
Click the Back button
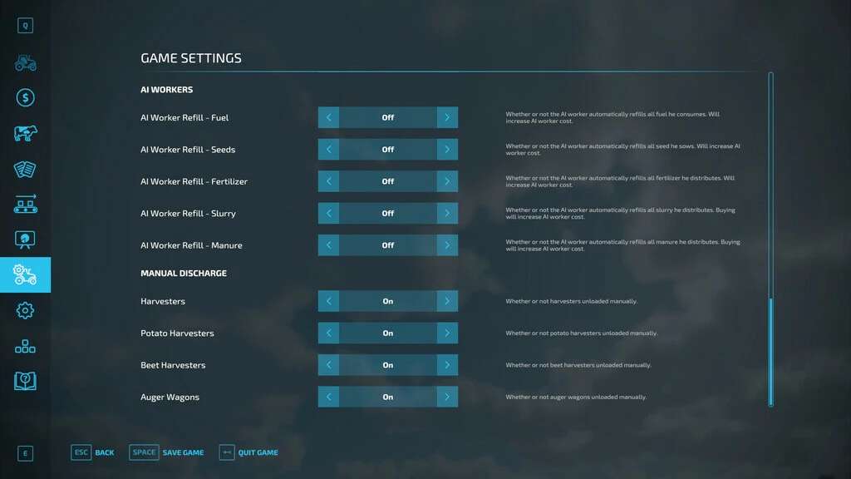coord(93,452)
